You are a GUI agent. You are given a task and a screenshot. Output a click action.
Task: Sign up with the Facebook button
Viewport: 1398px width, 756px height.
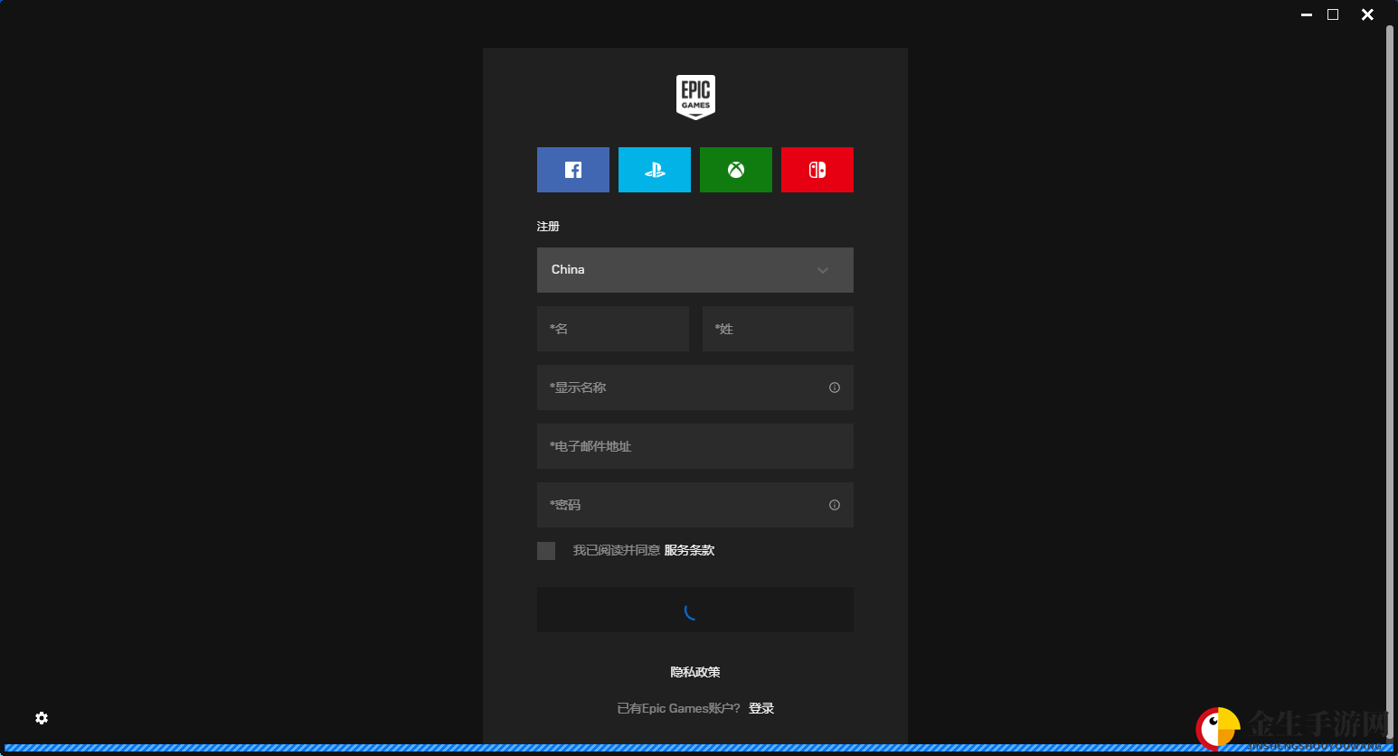tap(573, 170)
